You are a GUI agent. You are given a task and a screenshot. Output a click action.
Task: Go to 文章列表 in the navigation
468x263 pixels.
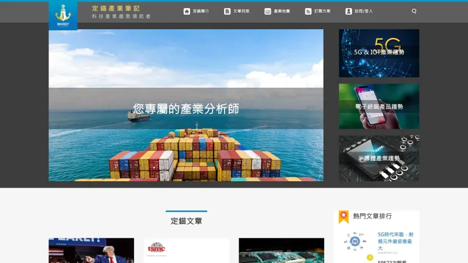(241, 11)
